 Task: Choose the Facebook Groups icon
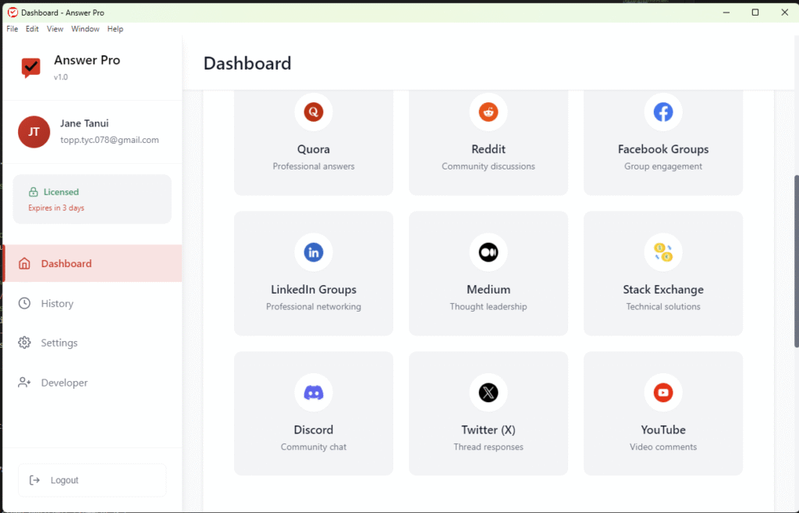click(663, 112)
